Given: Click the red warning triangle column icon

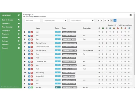Looking at the screenshot, I should (125, 28).
